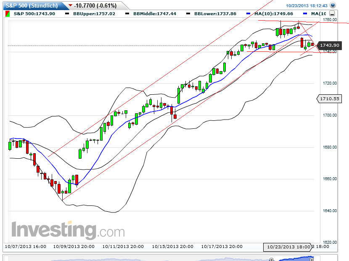The height and width of the screenshot is (261, 349).
Task: Select the BBUpper legend marker
Action: [66, 13]
